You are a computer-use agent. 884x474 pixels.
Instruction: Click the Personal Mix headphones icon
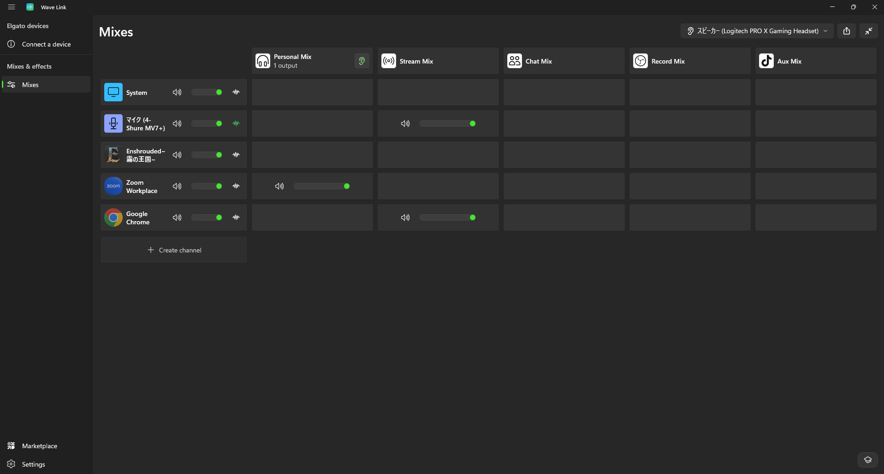pos(263,61)
